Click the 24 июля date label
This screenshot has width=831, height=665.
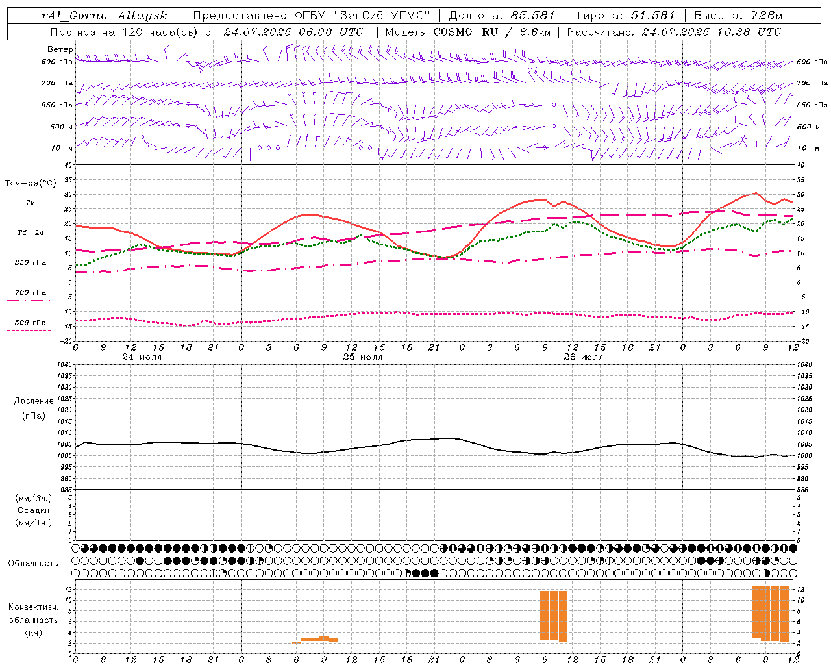(142, 357)
